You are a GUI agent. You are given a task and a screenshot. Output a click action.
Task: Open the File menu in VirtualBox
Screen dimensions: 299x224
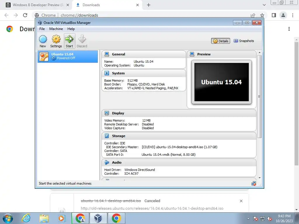(42, 29)
